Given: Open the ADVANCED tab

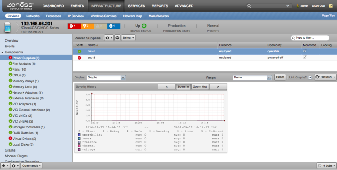Looking at the screenshot, I should [x=184, y=6].
